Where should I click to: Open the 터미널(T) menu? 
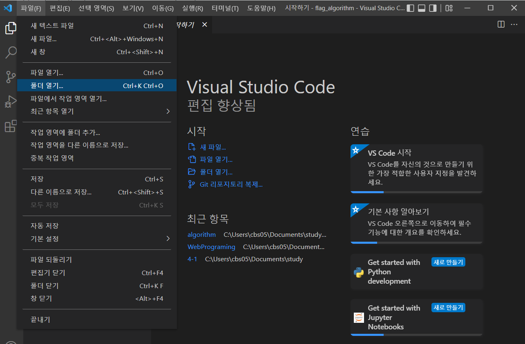225,8
